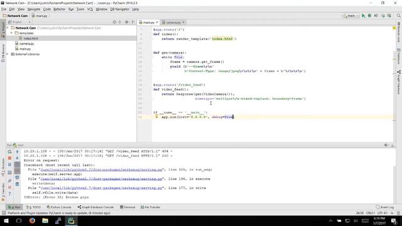402x226 pixels.
Task: Close the camera.py editor tab
Action: coord(183,23)
